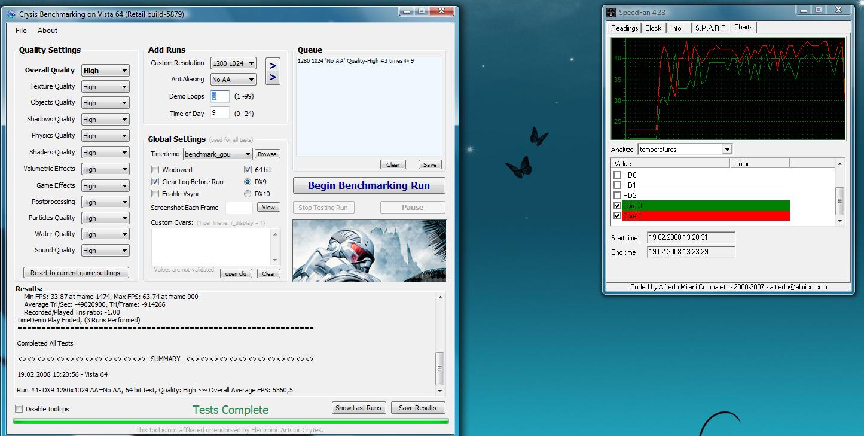The image size is (864, 436).
Task: Click Begin Benchmarking Run button
Action: point(369,185)
